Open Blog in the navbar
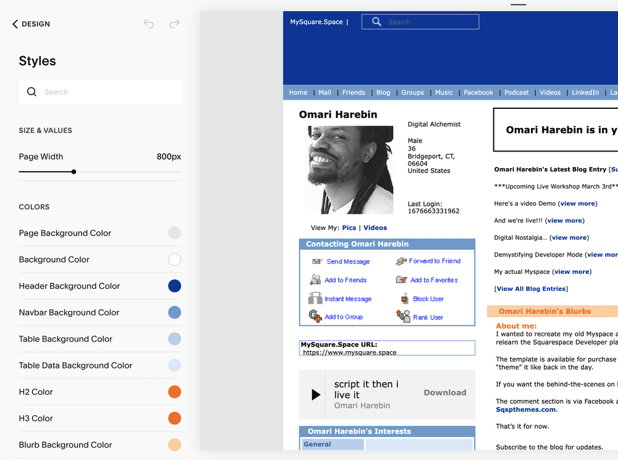Viewport: 618px width, 460px height. (383, 92)
